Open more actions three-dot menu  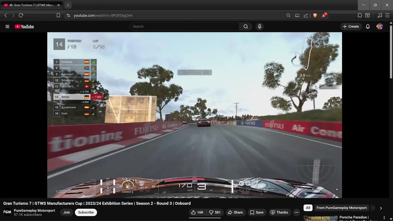click(297, 212)
